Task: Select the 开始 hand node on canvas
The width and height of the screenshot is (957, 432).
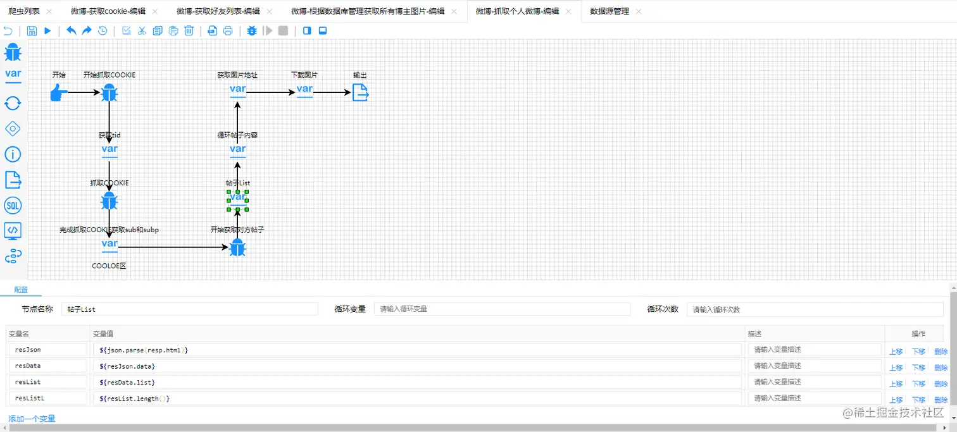Action: click(59, 93)
